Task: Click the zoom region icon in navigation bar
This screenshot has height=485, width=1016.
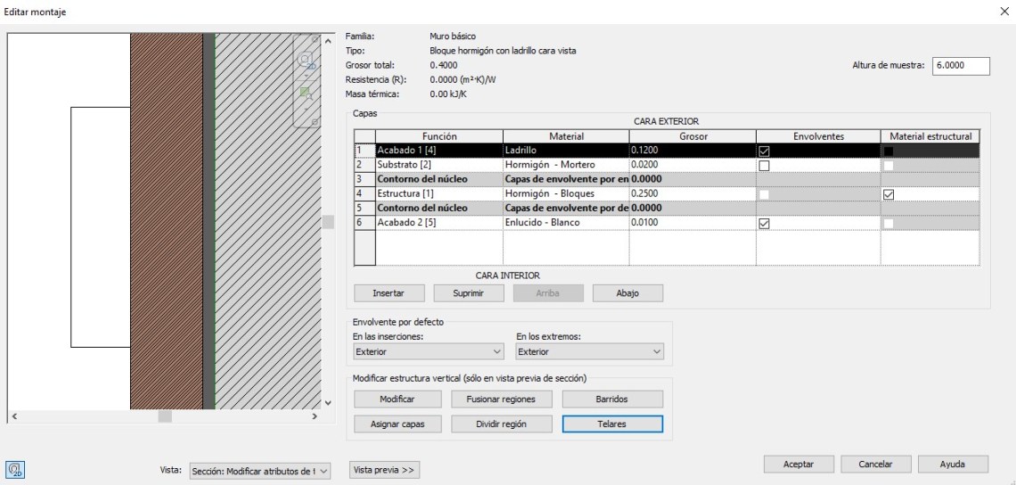Action: (305, 92)
